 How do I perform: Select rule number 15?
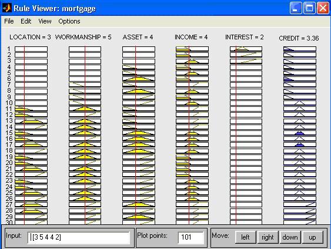pos(9,133)
